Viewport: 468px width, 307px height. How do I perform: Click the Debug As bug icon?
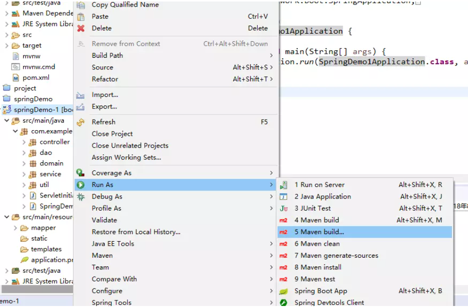coord(81,197)
